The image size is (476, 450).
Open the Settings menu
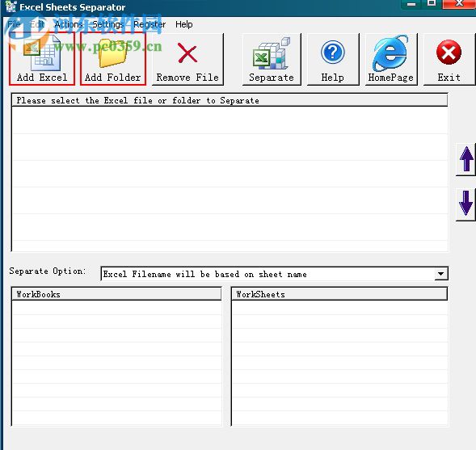point(108,24)
